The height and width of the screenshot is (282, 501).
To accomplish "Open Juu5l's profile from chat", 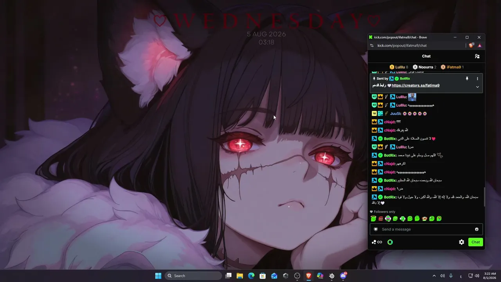I will (395, 114).
